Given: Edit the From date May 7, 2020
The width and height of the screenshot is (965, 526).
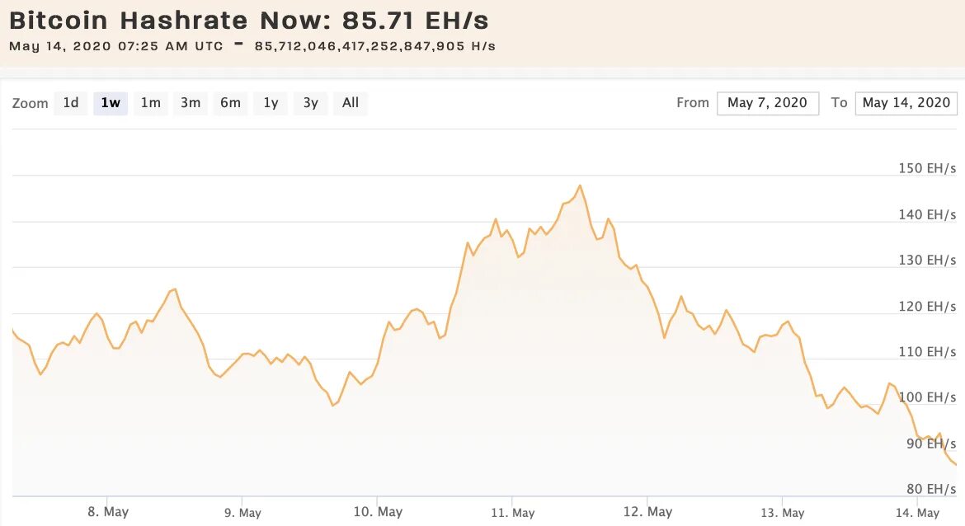Looking at the screenshot, I should coord(767,103).
